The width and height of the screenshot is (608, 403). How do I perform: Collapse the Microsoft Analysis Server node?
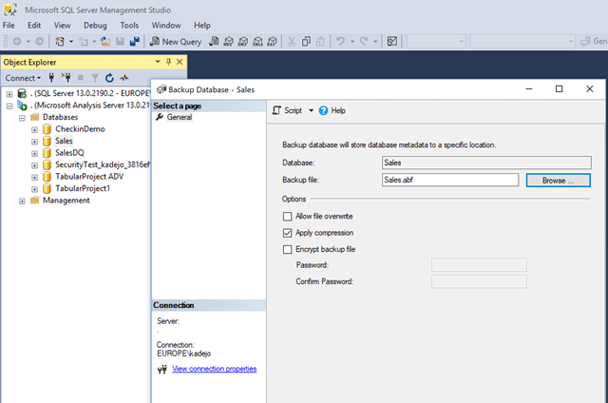click(9, 106)
